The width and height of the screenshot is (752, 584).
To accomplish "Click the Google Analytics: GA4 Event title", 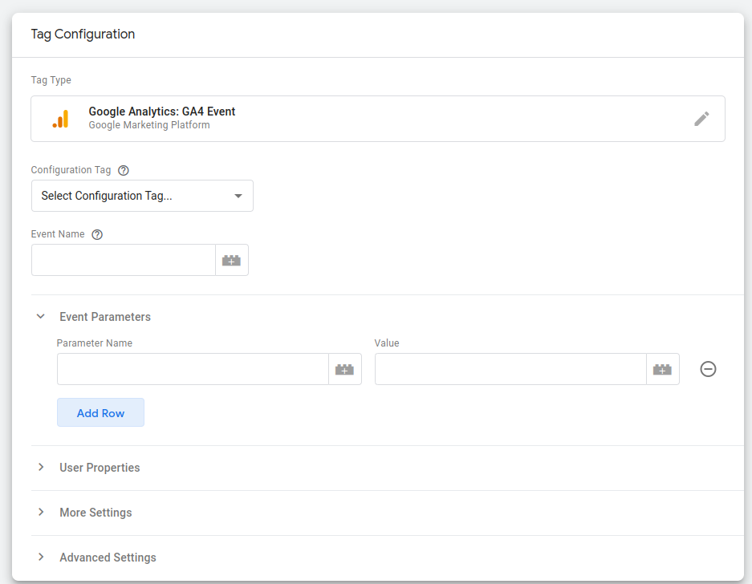I will tap(161, 112).
